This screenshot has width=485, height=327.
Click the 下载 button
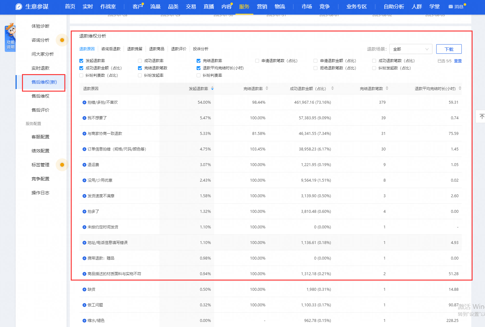(449, 49)
